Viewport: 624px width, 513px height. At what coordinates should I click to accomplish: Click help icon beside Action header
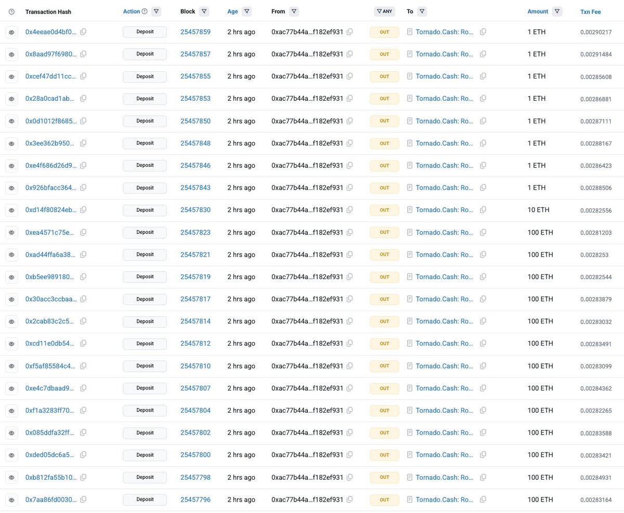click(145, 11)
